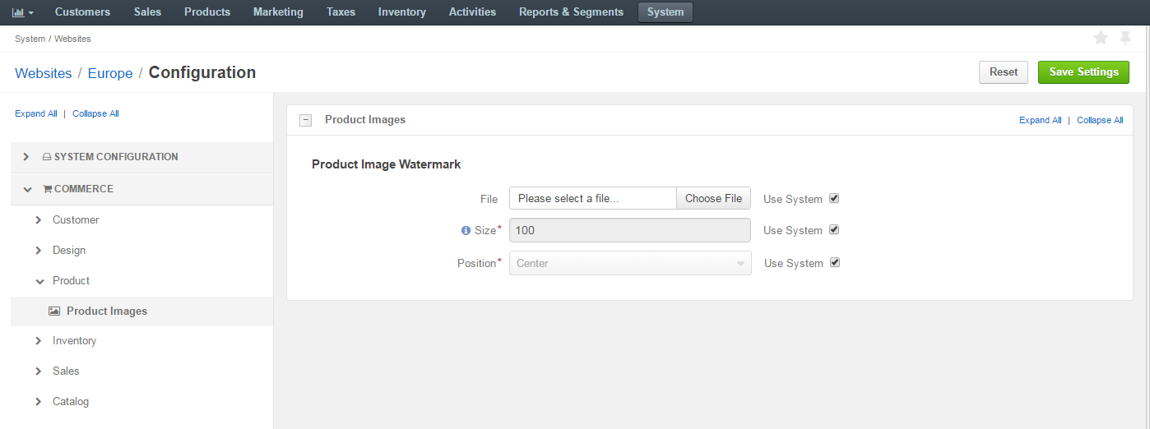Image resolution: width=1150 pixels, height=429 pixels.
Task: Click the Save Settings button
Action: pyautogui.click(x=1083, y=72)
